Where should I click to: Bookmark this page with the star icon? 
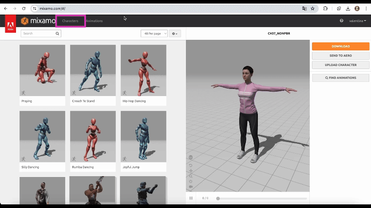312,8
